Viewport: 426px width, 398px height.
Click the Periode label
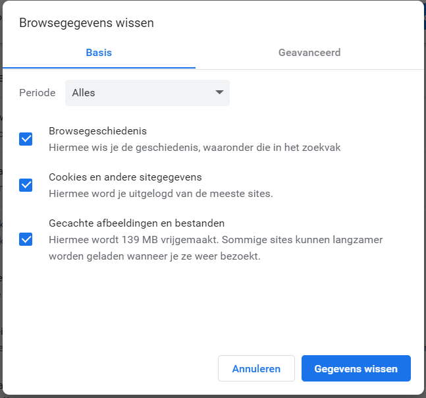37,93
